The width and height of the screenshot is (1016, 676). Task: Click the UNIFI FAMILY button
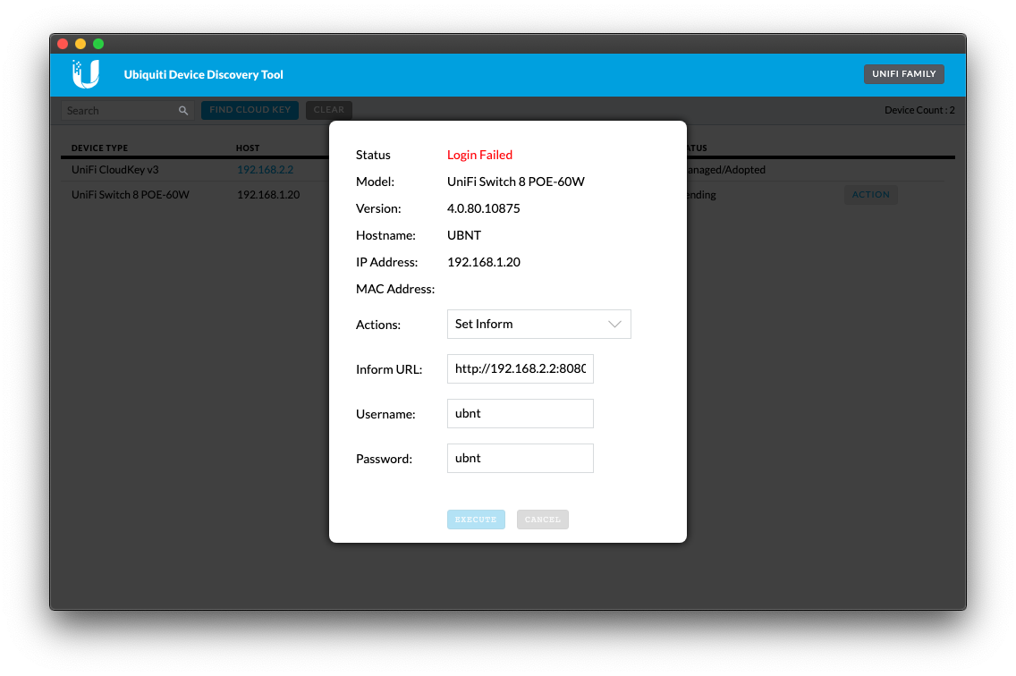pos(904,74)
